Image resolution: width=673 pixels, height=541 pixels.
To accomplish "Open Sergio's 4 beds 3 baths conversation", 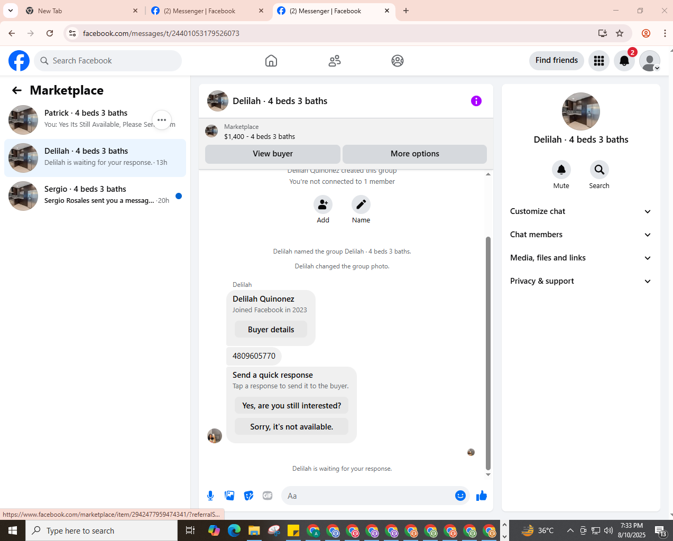I will pyautogui.click(x=95, y=196).
